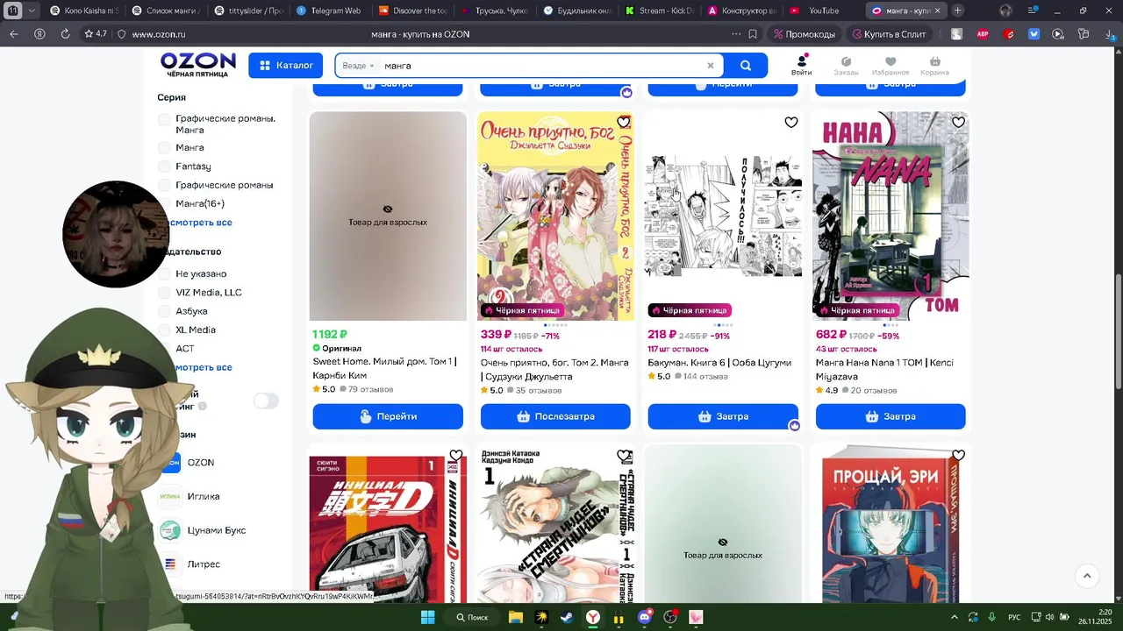Switch to the Конструктор browser tab
Image resolution: width=1123 pixels, height=631 pixels.
(x=740, y=11)
